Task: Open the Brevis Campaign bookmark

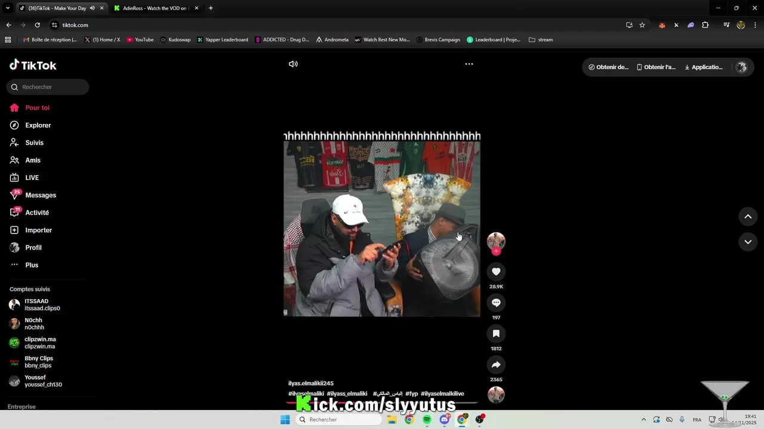Action: 438,40
